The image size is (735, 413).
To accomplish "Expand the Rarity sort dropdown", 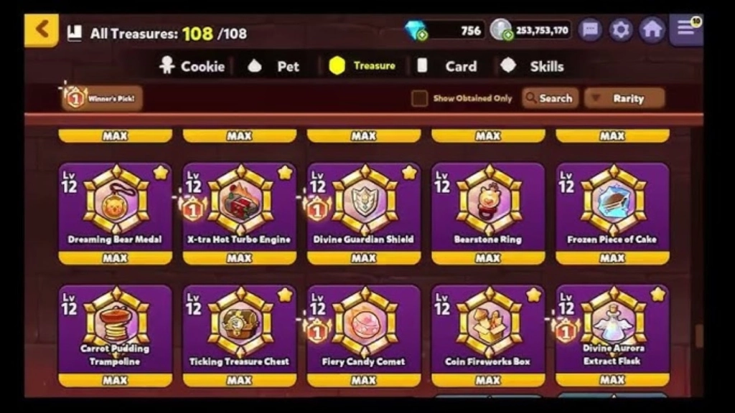I will coord(625,98).
